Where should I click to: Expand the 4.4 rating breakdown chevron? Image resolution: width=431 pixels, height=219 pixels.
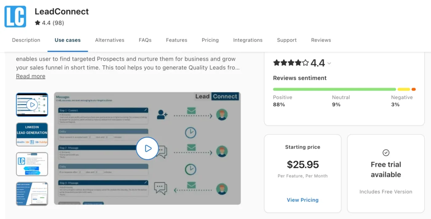[329, 64]
